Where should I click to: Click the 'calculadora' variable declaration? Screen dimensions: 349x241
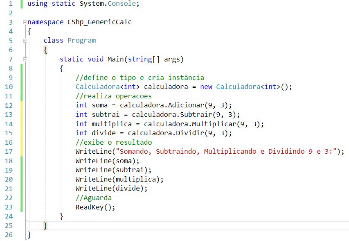pyautogui.click(x=166, y=87)
